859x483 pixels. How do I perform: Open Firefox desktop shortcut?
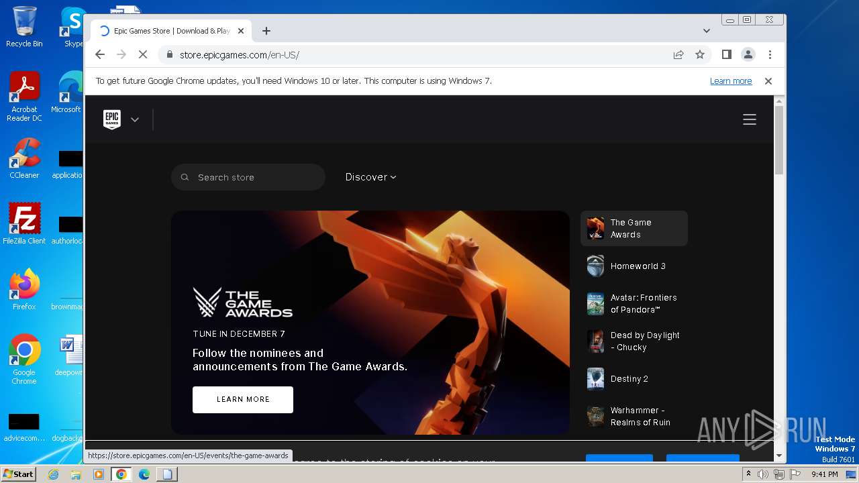(24, 290)
